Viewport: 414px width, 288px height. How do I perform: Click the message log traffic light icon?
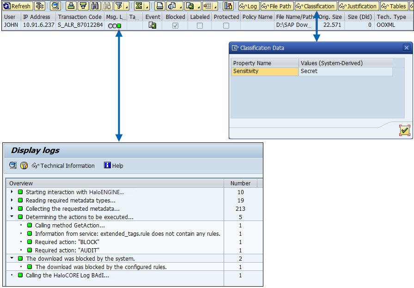click(x=115, y=25)
